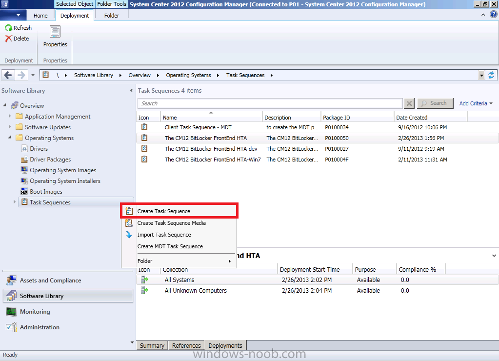Click the Refresh icon in the ribbon
The width and height of the screenshot is (499, 361).
[8, 28]
